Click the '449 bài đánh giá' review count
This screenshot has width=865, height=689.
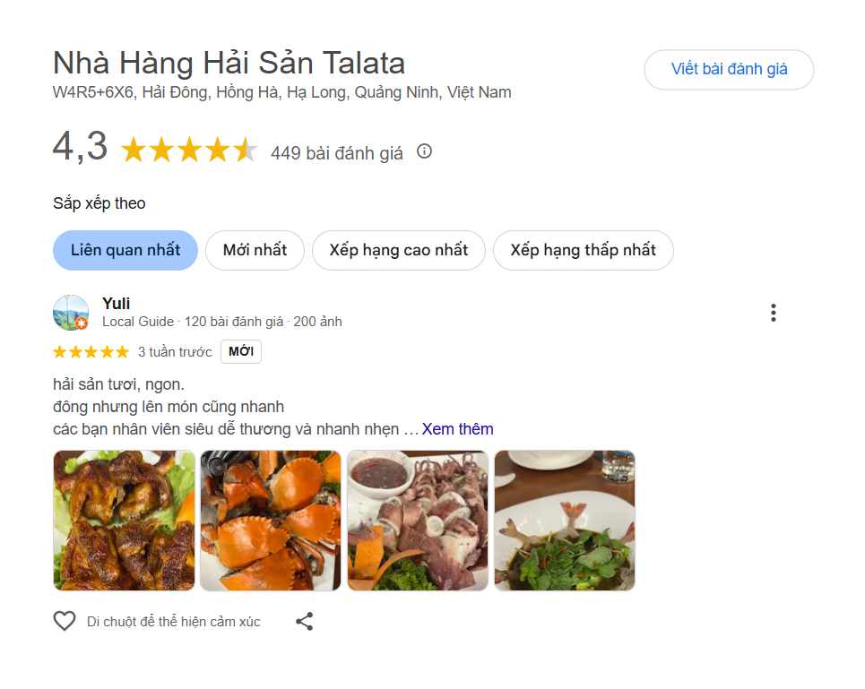pos(337,153)
